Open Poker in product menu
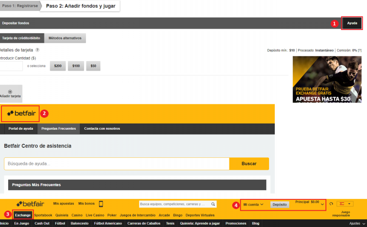 tap(112, 216)
